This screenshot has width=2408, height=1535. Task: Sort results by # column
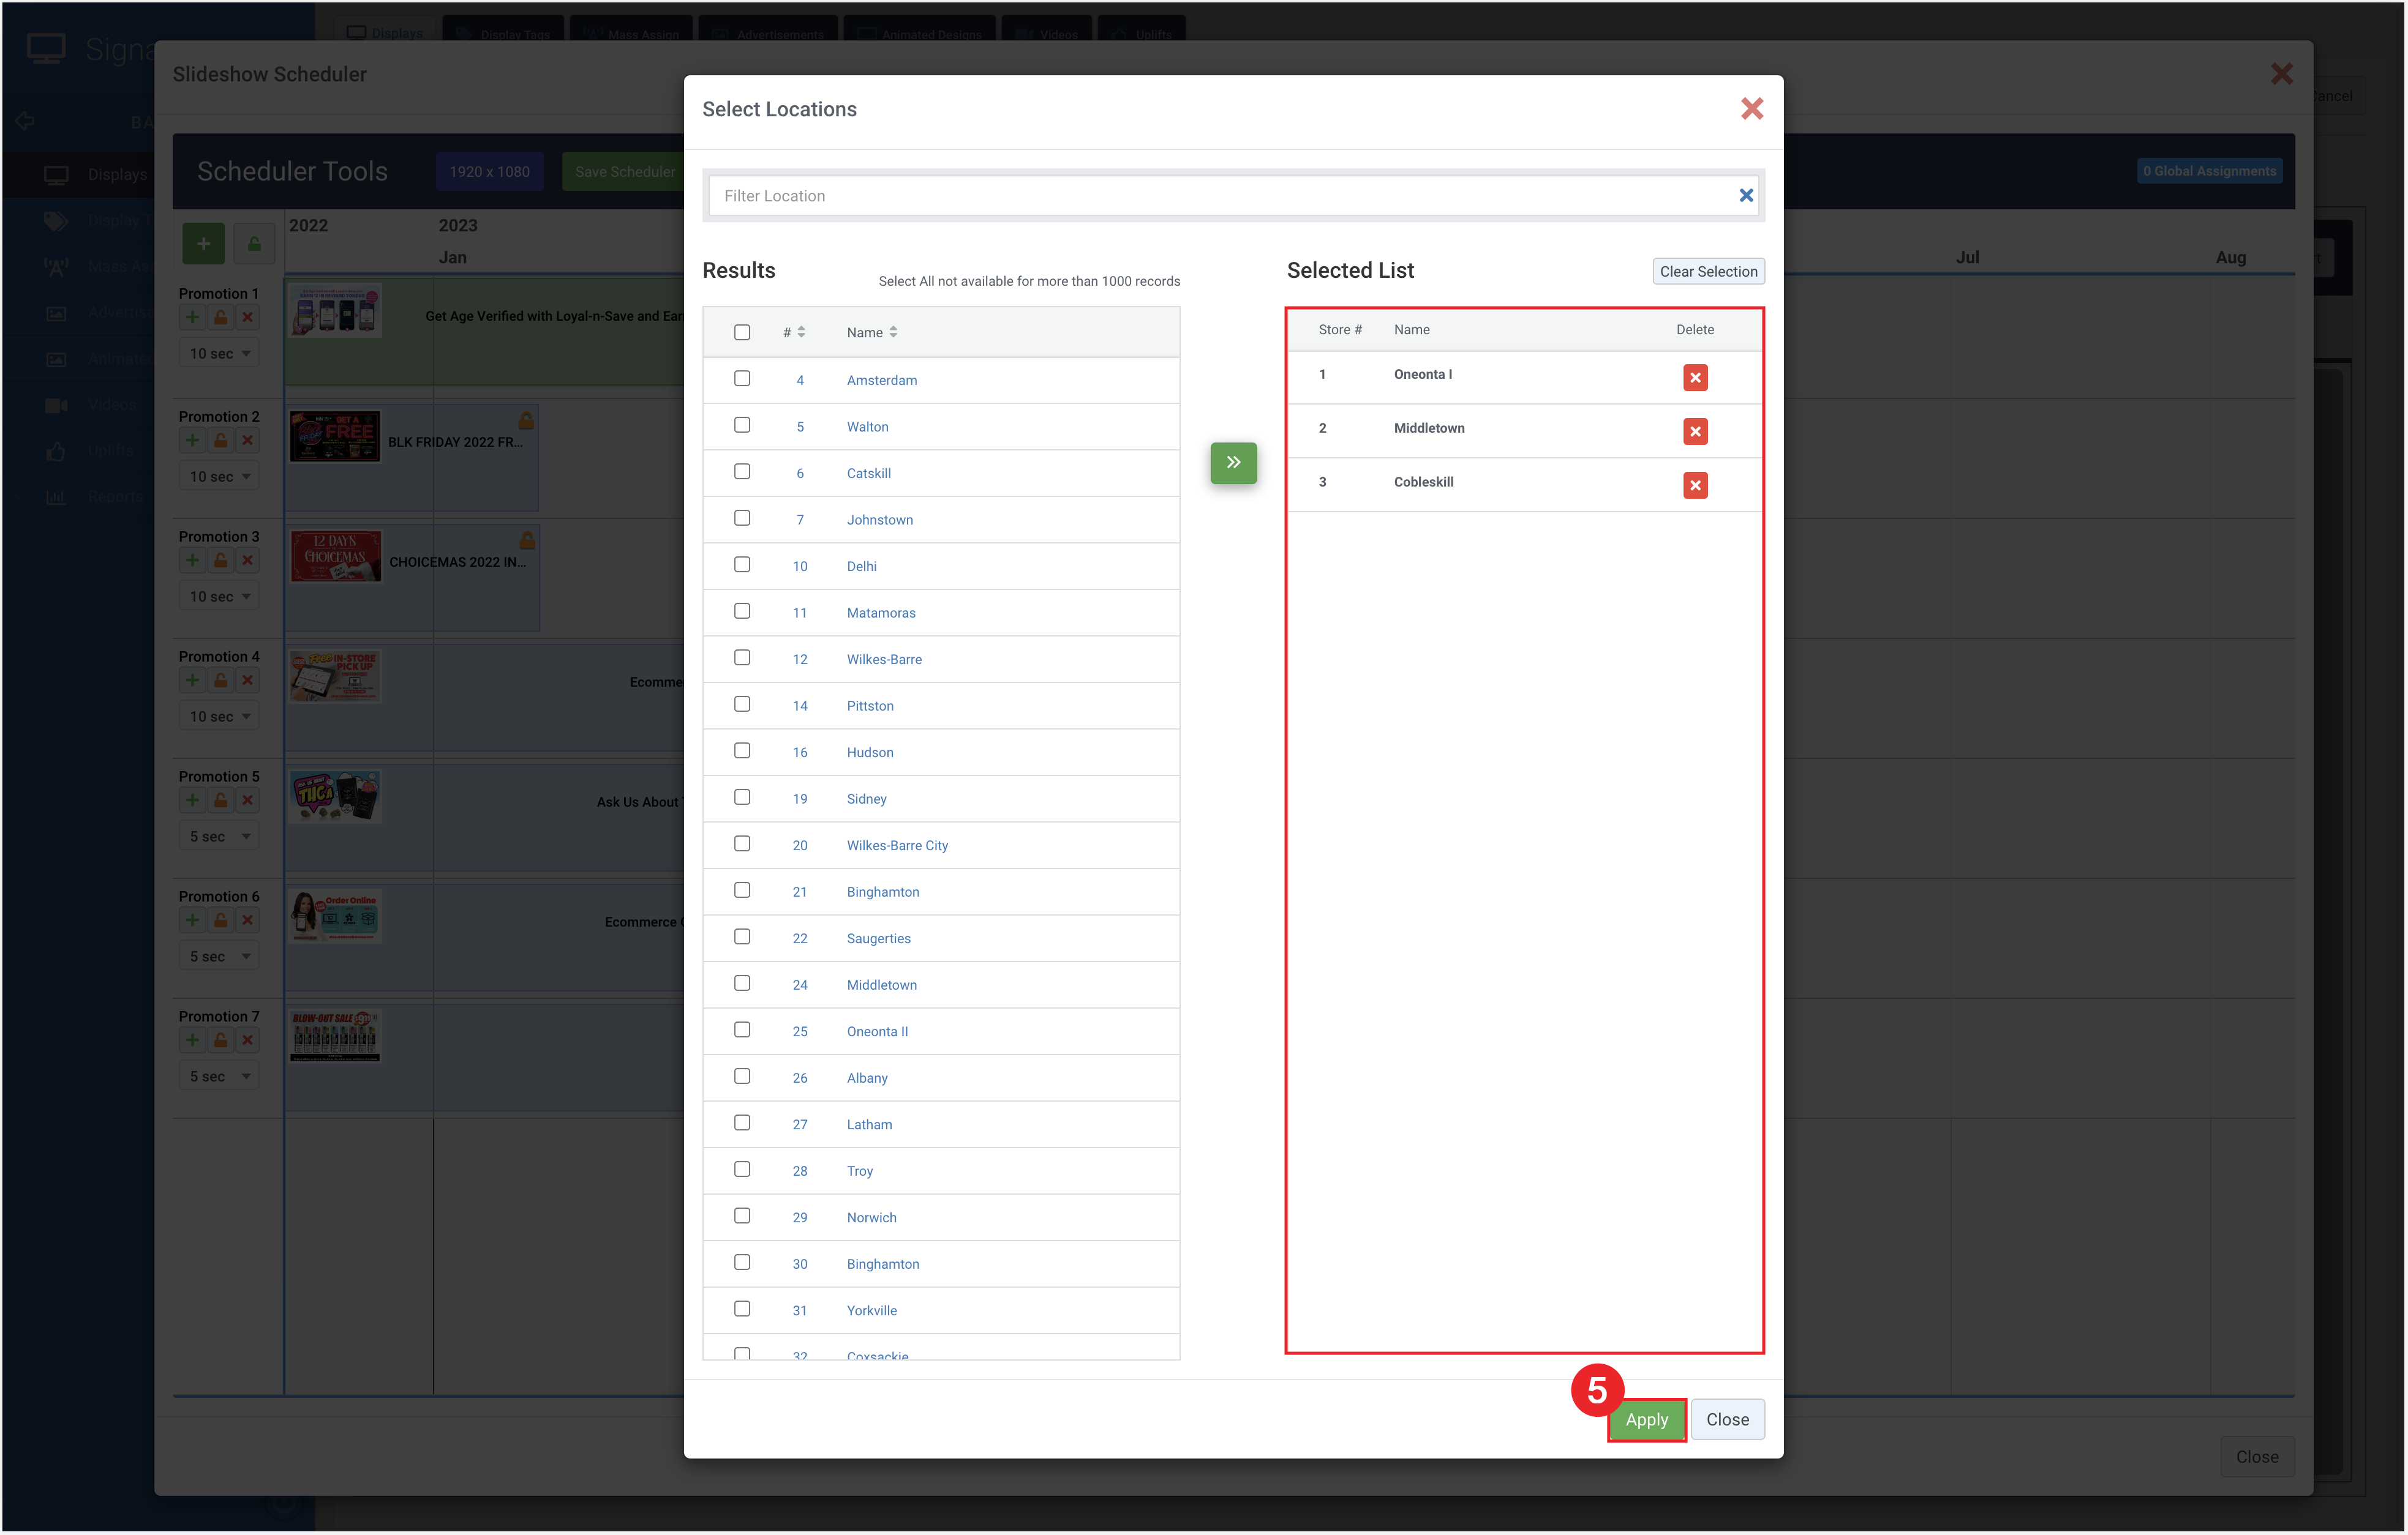click(794, 332)
